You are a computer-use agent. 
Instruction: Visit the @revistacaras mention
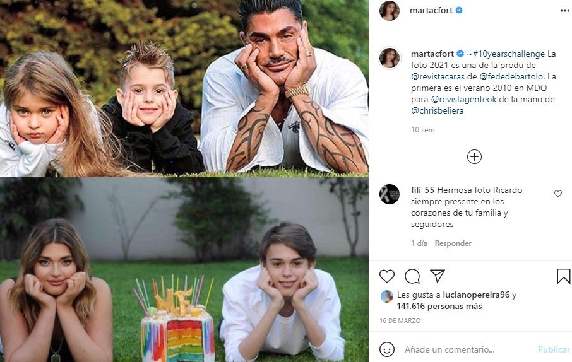tap(438, 76)
